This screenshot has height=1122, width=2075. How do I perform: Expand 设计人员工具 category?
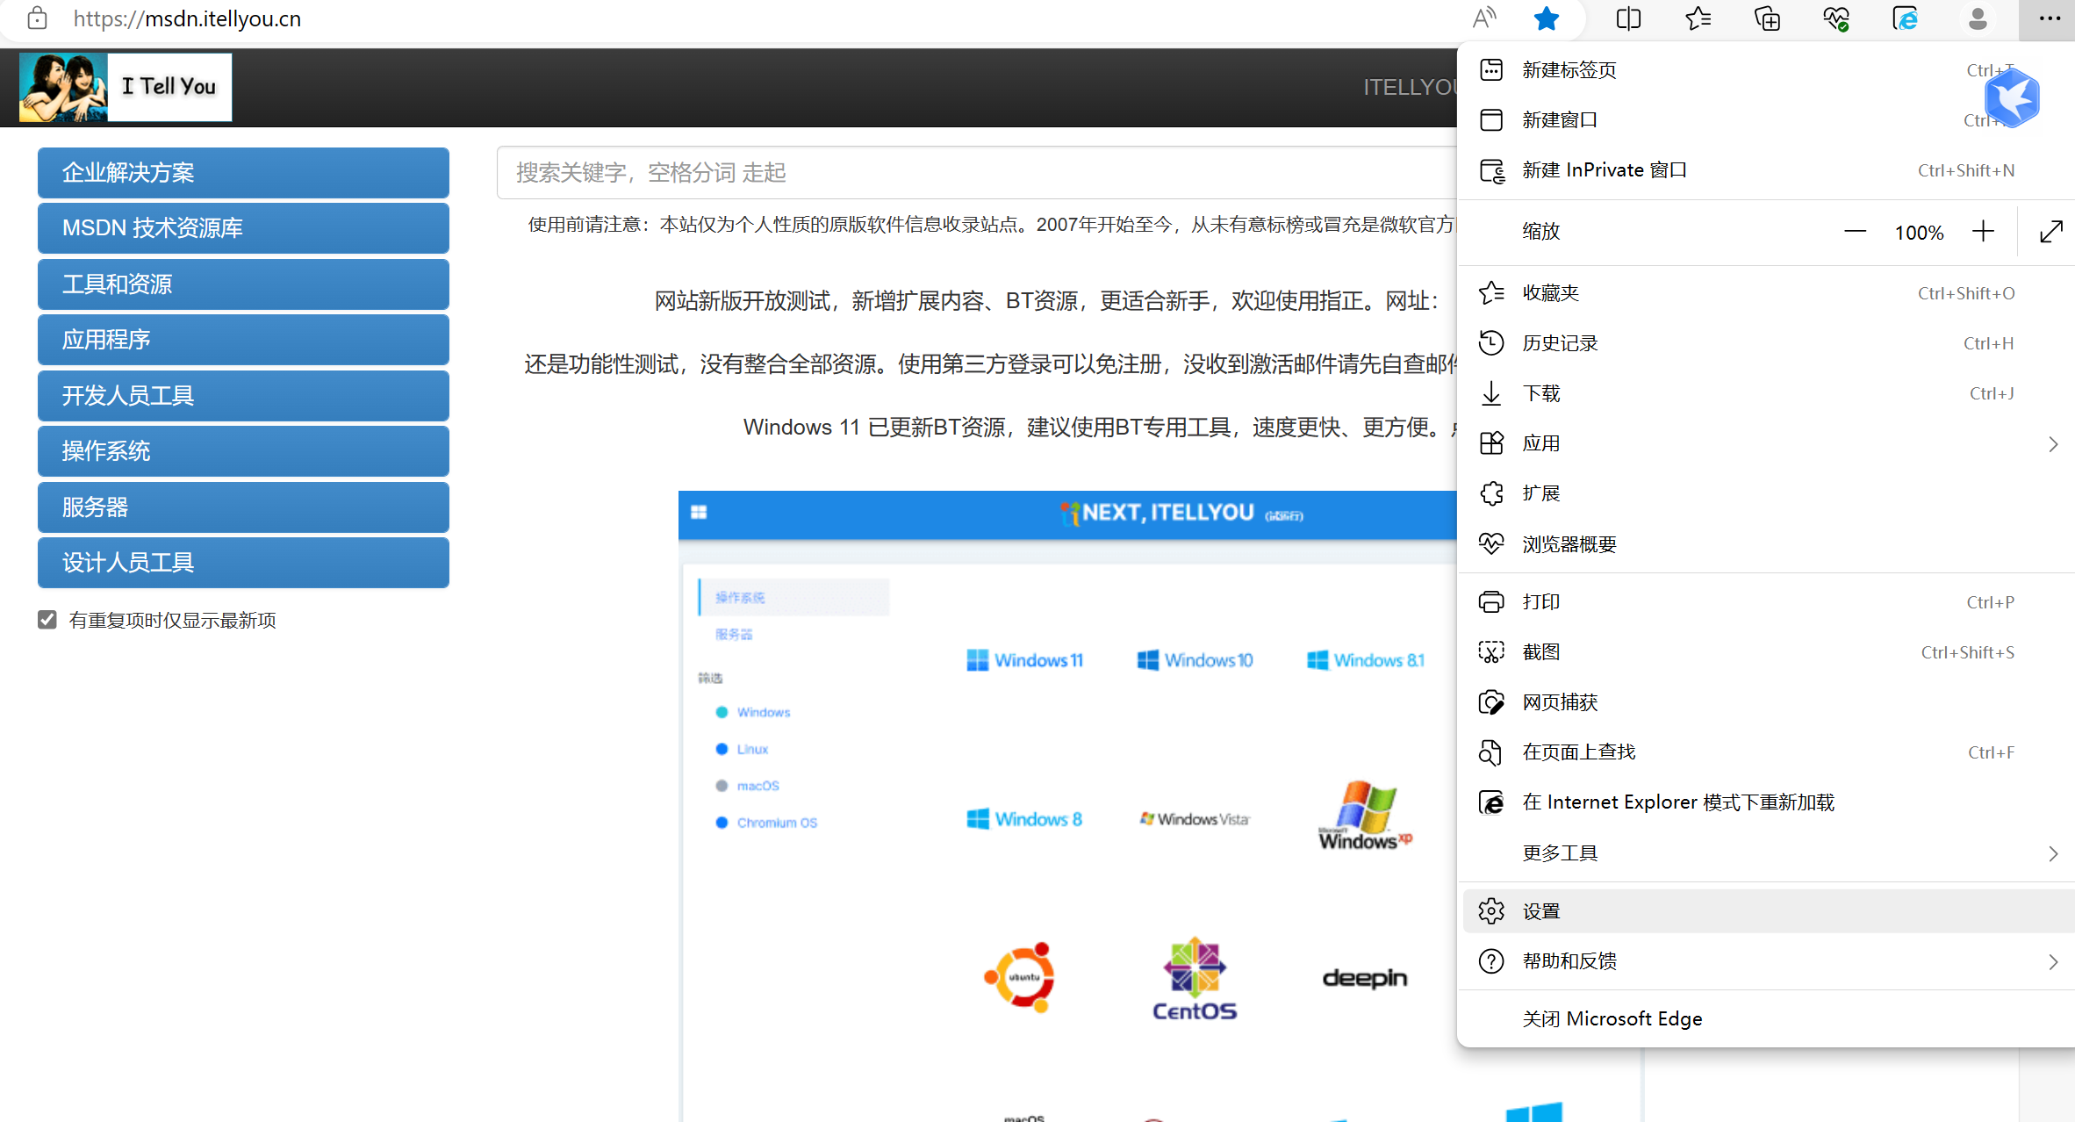pos(243,563)
